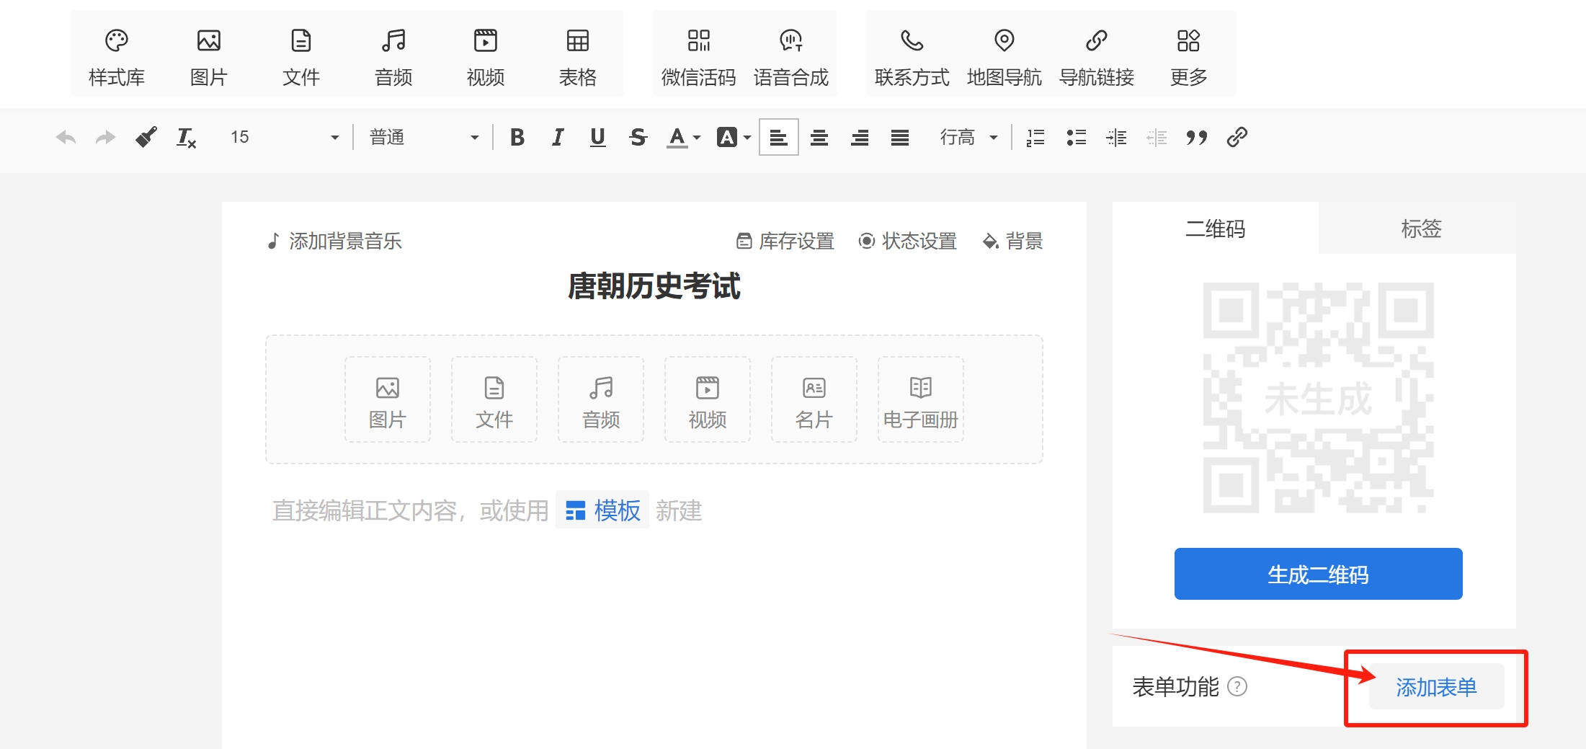Clear formatting with the Tx icon
The image size is (1586, 749).
(x=186, y=137)
